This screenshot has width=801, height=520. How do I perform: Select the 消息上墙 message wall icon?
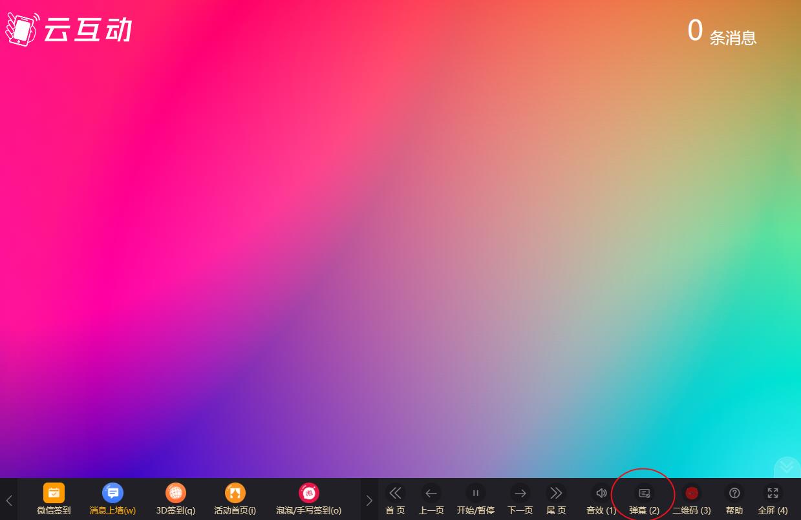pyautogui.click(x=112, y=494)
